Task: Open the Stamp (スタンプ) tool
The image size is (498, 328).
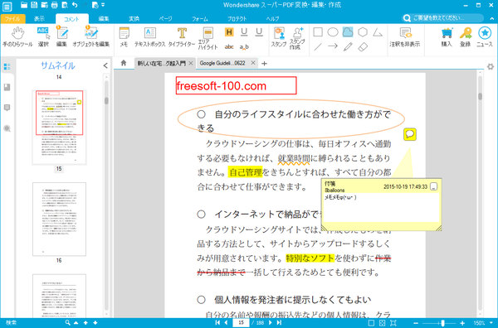Action: click(x=279, y=37)
